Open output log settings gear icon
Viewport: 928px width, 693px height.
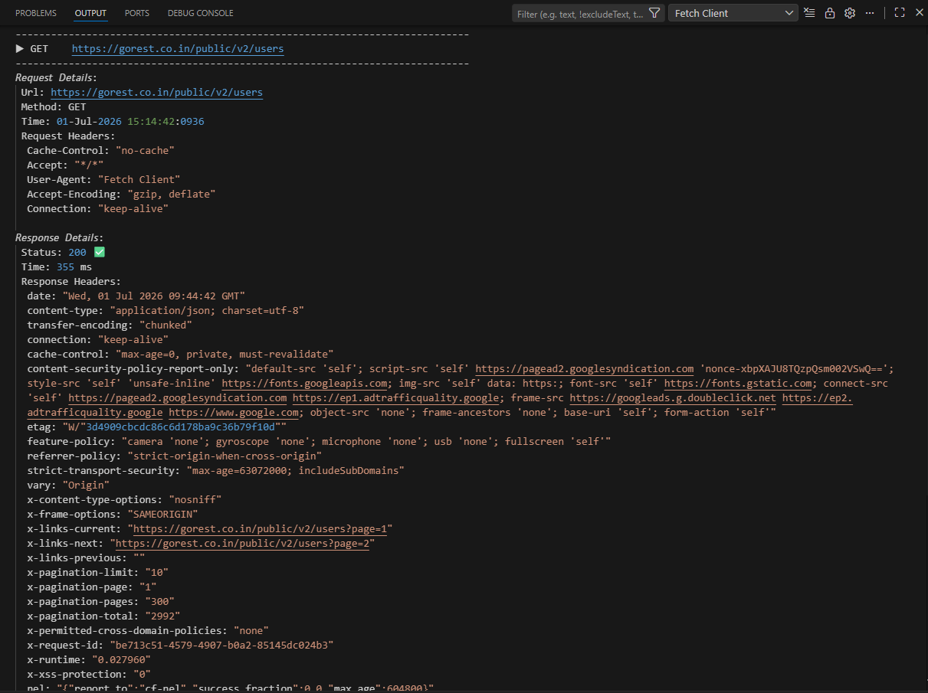coord(850,13)
